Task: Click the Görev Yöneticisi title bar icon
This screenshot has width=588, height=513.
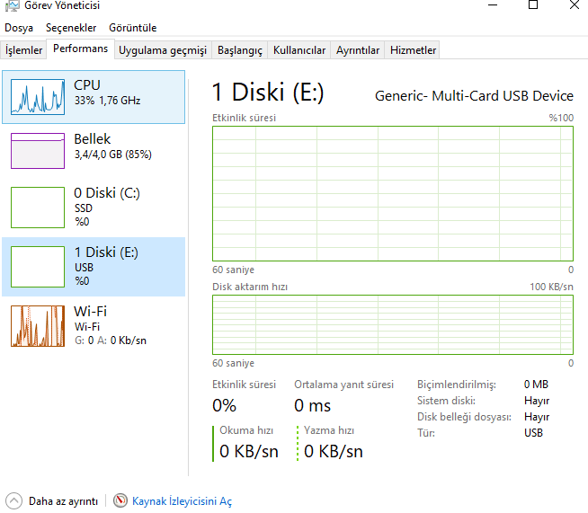Action: click(12, 5)
